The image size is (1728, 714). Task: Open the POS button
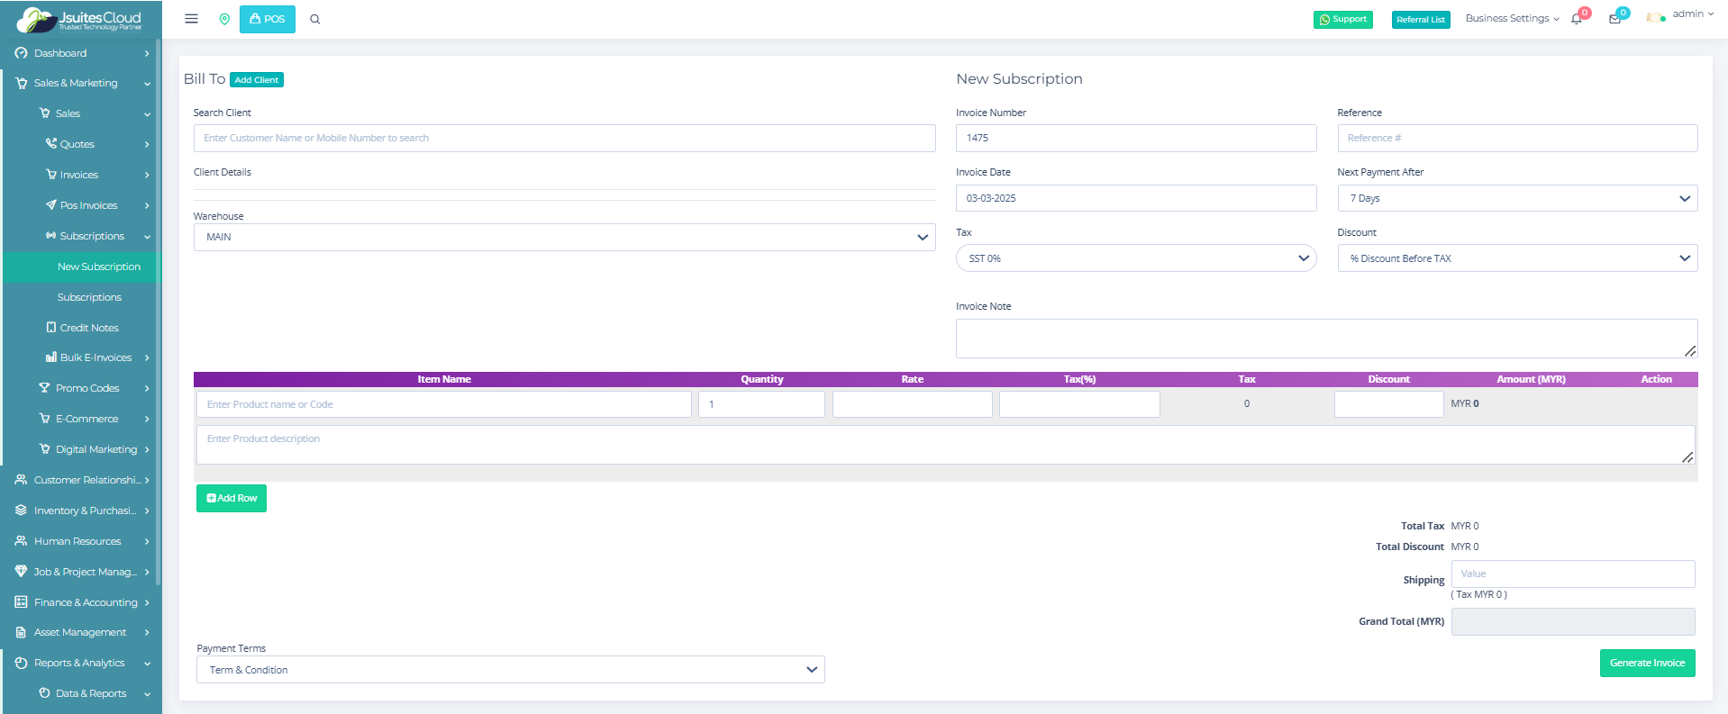[x=268, y=19]
